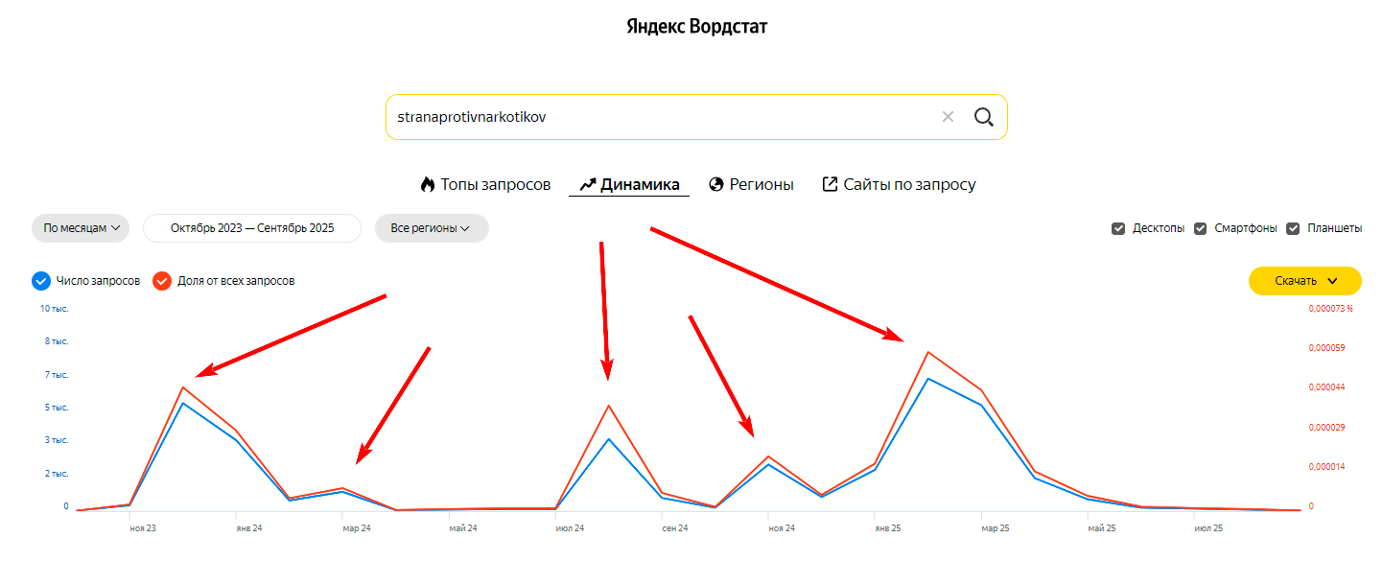Expand the Все регионы dropdown

click(431, 228)
